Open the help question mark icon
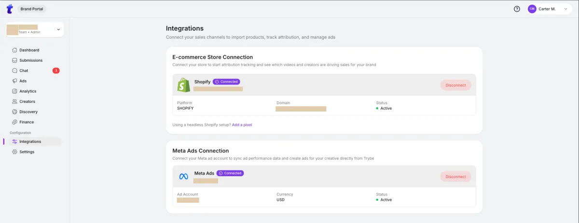 [517, 9]
